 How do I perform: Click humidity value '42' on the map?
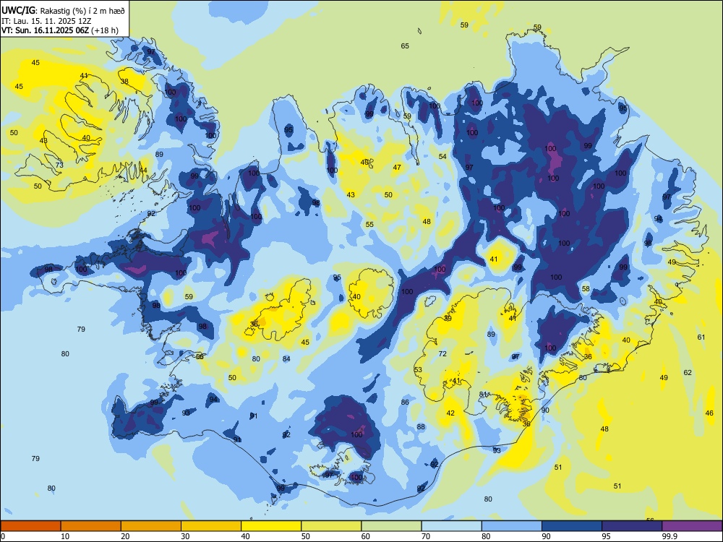(450, 413)
